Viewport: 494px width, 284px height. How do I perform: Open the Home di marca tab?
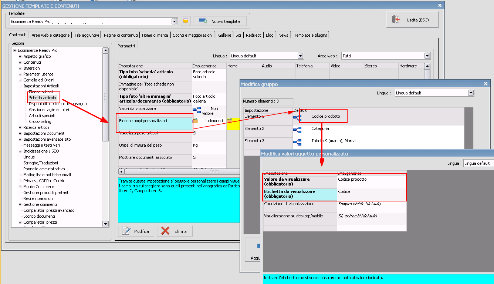tap(155, 35)
